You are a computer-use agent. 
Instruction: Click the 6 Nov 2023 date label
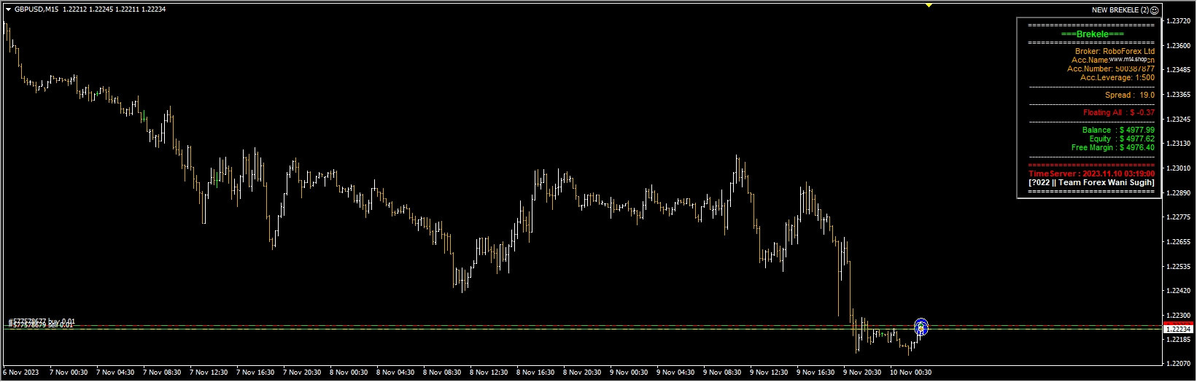point(20,373)
